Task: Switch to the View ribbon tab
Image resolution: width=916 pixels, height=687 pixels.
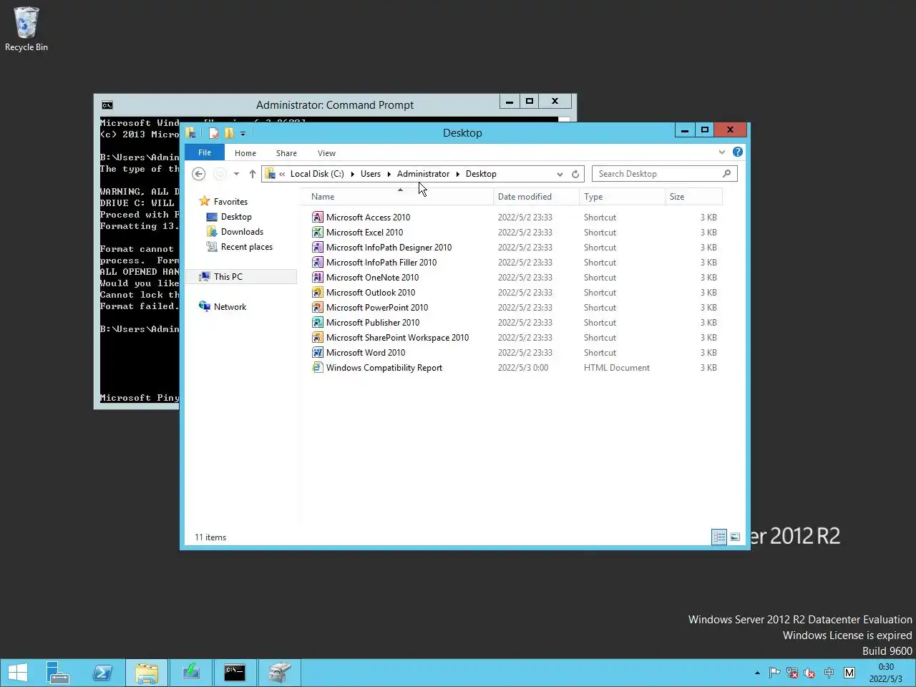Action: (x=326, y=153)
